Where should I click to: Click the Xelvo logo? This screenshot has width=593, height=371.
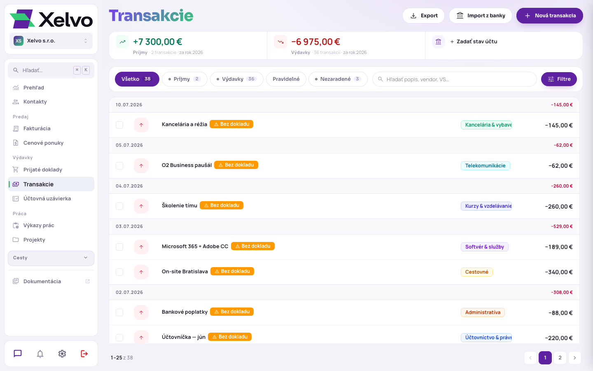[51, 19]
